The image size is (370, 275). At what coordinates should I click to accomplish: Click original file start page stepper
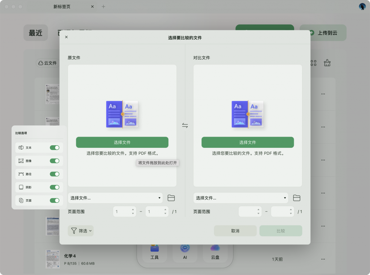point(133,212)
